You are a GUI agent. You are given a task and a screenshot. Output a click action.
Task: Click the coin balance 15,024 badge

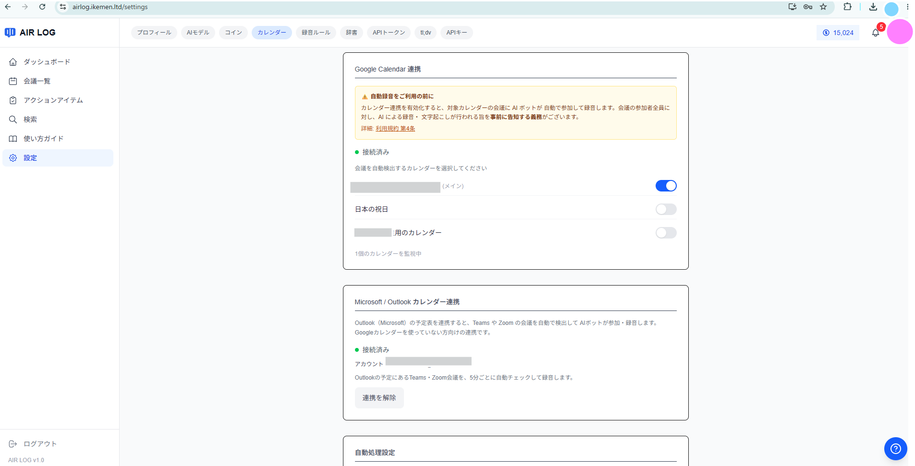[838, 33]
